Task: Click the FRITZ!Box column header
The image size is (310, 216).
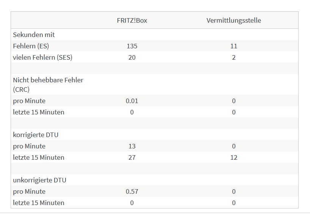Action: click(132, 20)
